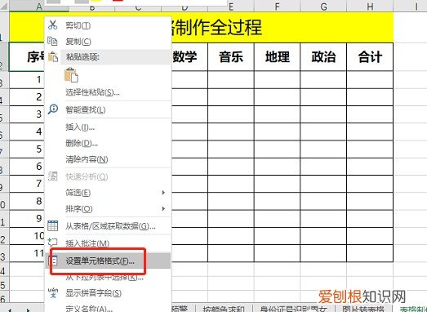Viewport: 427px width, 312px height.
Task: Click the paste clipboard button under Paste Options
Action: click(x=71, y=75)
